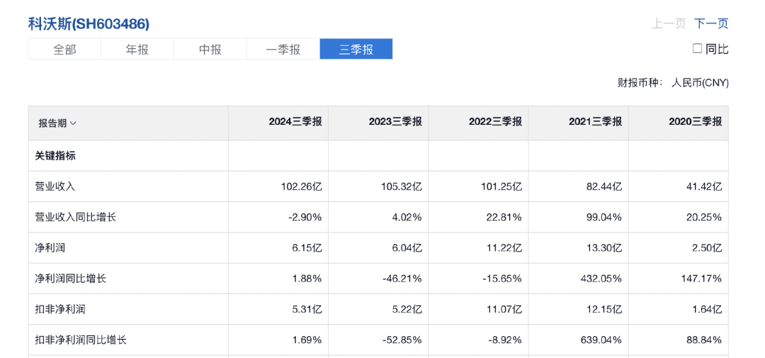765x358 pixels.
Task: Click the 上一页 link
Action: click(669, 23)
